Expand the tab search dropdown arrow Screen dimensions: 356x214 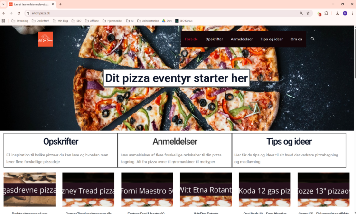[x=3, y=4]
